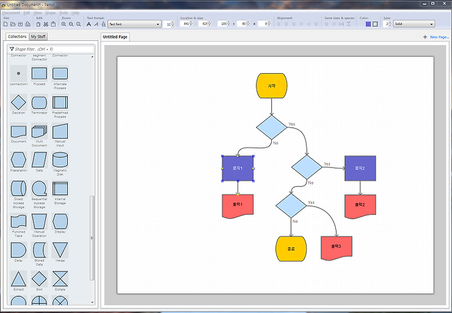Select the Sequential Access Storage shape
Image resolution: width=452 pixels, height=313 pixels.
[39, 189]
